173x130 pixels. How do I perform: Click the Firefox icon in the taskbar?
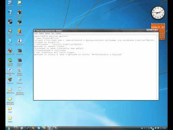pyautogui.click(x=16, y=128)
